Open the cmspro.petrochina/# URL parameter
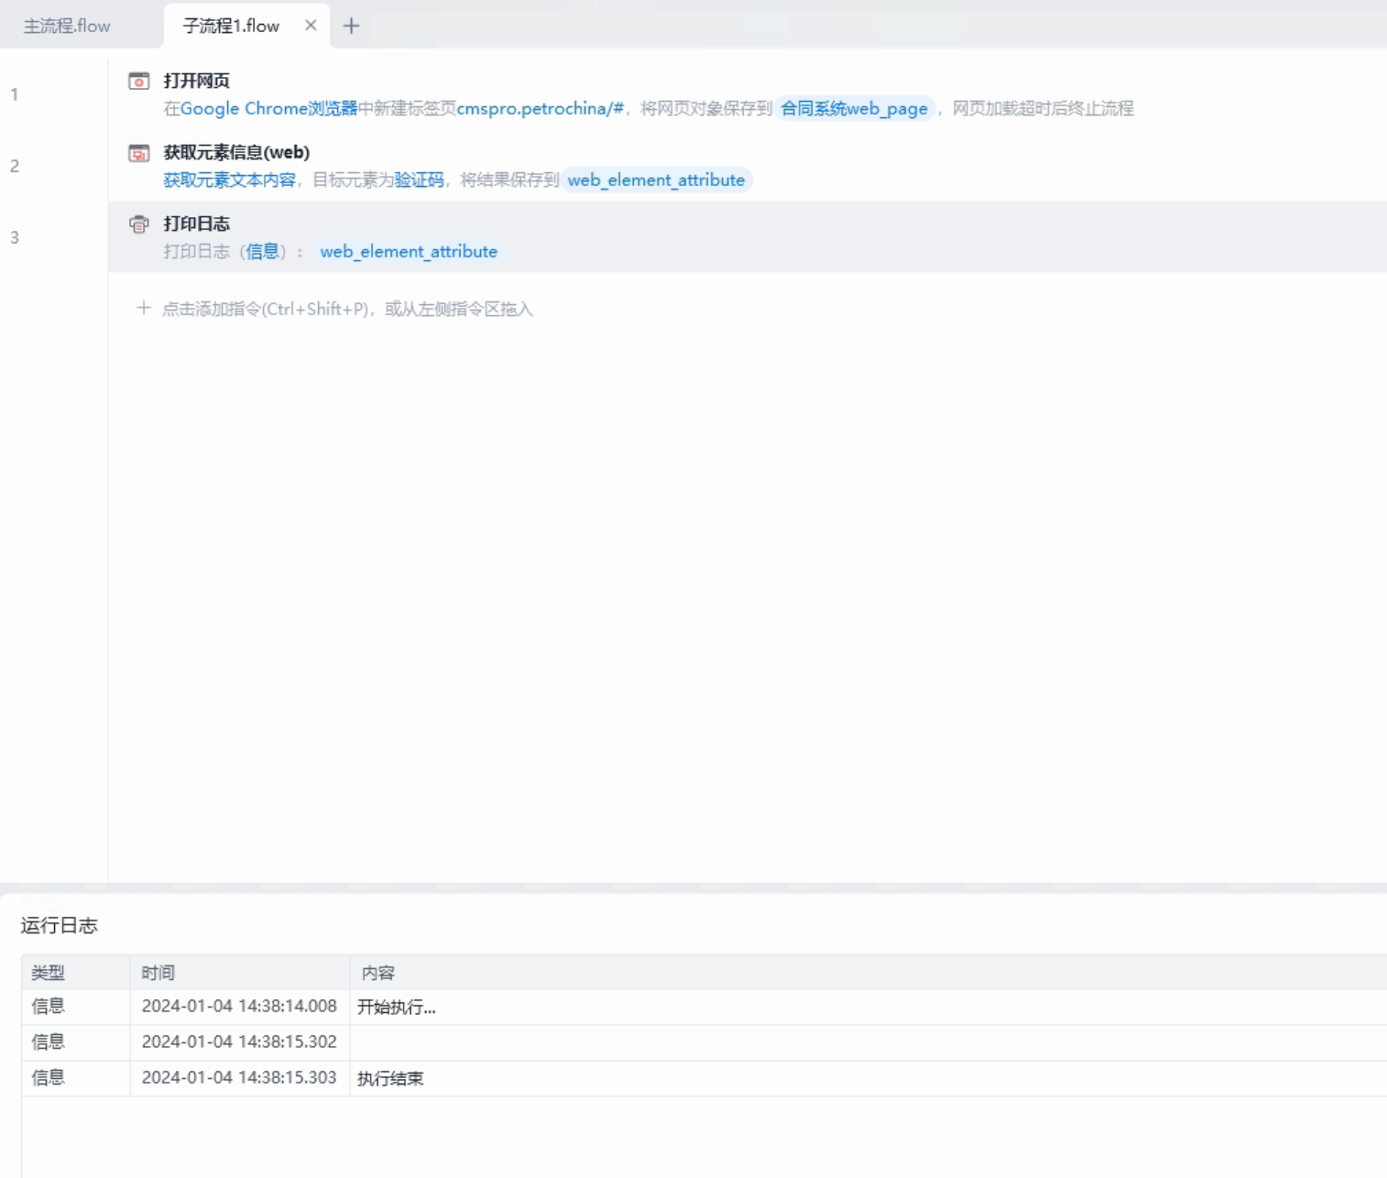 point(540,108)
